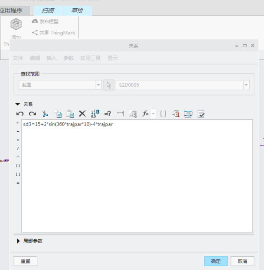Open the 参数 menu
The height and width of the screenshot is (270, 264).
tap(68, 58)
